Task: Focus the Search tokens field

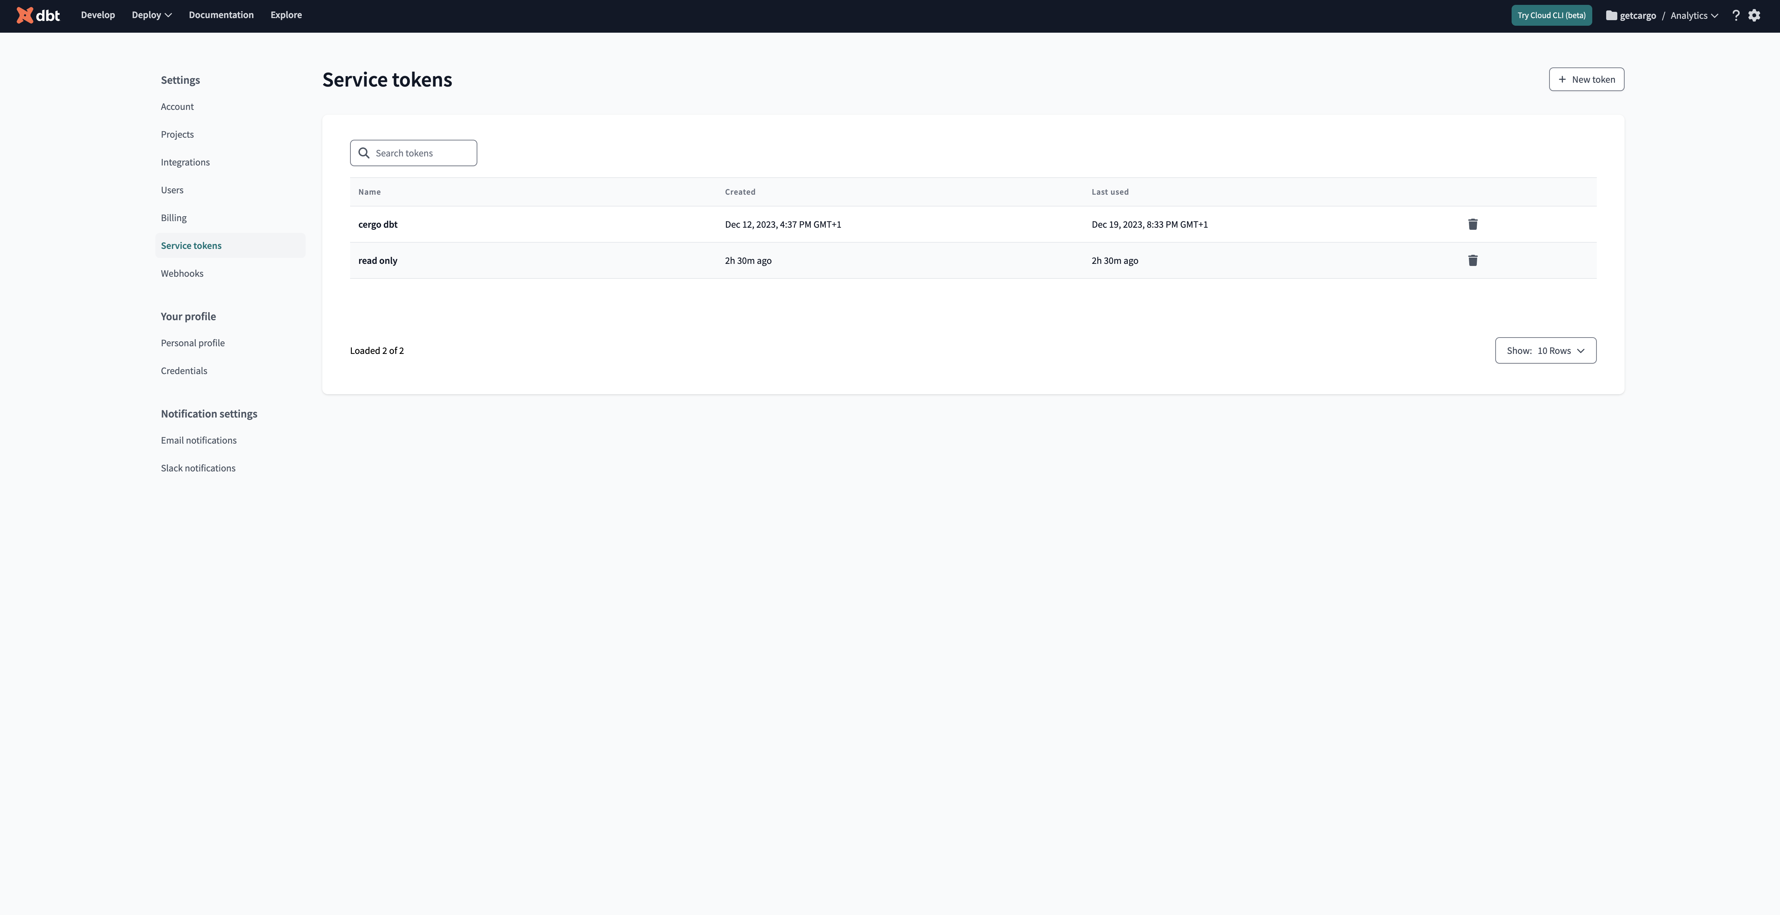Action: tap(413, 153)
